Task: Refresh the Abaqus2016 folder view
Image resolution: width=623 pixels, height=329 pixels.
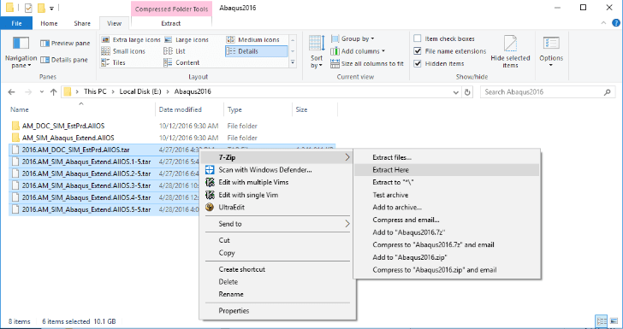Action: [467, 92]
